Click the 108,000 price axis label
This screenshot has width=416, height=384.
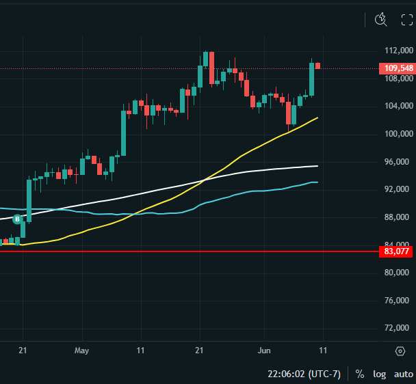[x=399, y=78]
